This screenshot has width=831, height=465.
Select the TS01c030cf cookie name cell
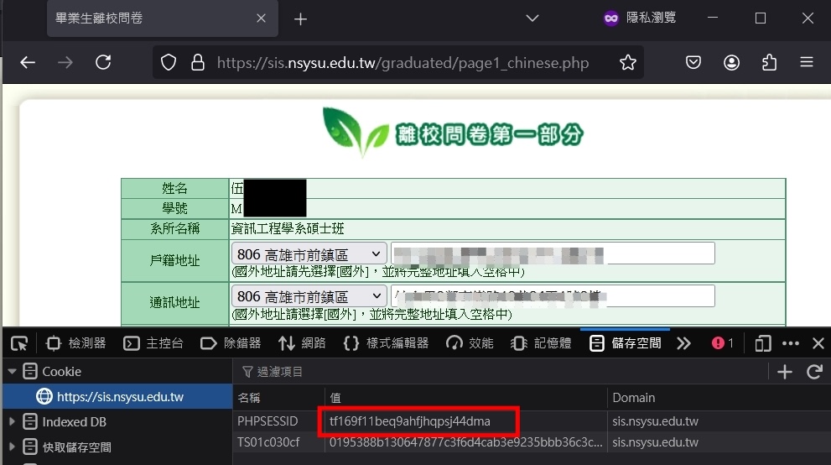(x=278, y=442)
